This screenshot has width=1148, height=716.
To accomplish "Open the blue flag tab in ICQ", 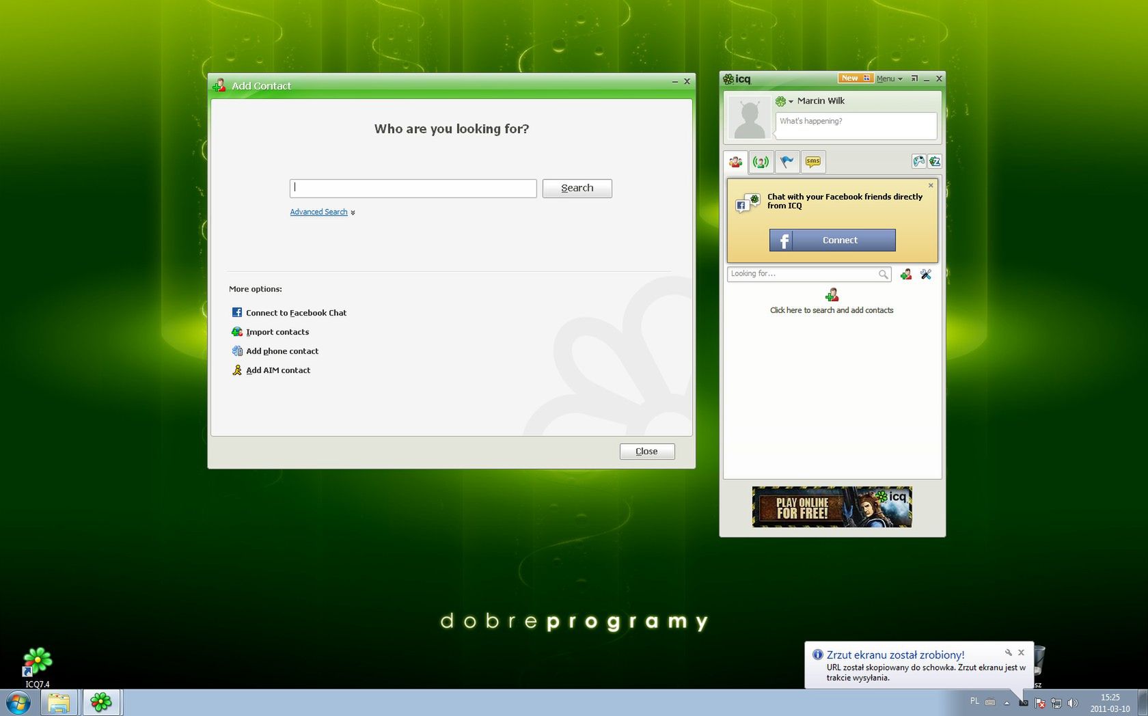I will tap(787, 162).
